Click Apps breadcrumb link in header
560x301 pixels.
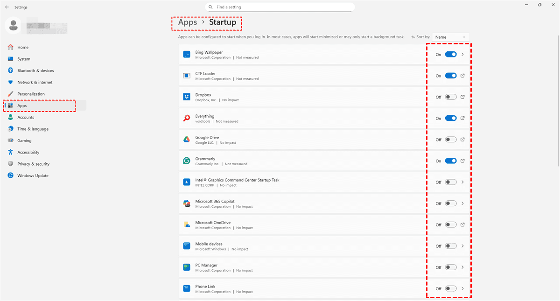(x=187, y=22)
